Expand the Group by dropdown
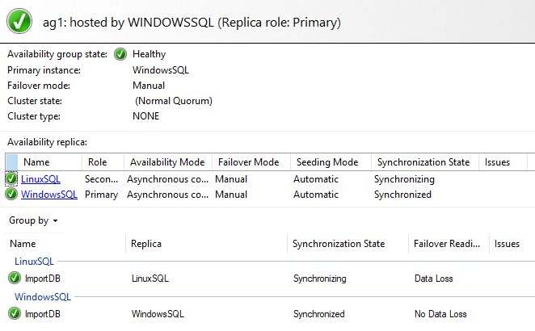 (33, 220)
